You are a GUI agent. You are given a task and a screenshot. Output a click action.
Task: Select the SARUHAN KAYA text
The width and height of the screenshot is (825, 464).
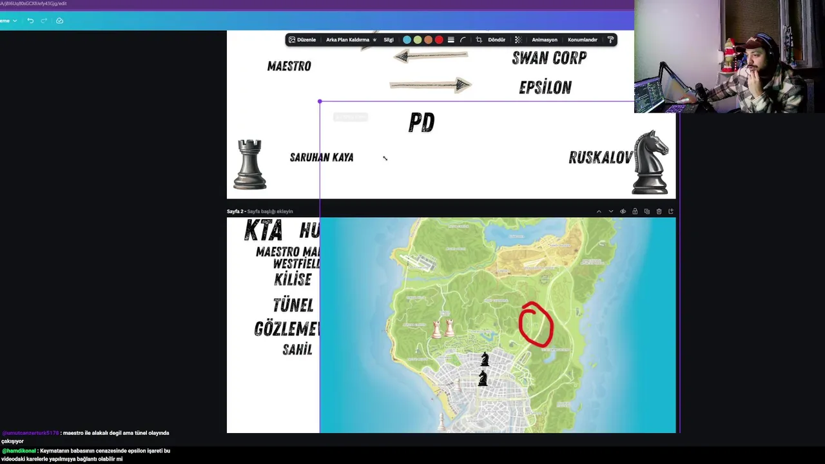point(322,157)
